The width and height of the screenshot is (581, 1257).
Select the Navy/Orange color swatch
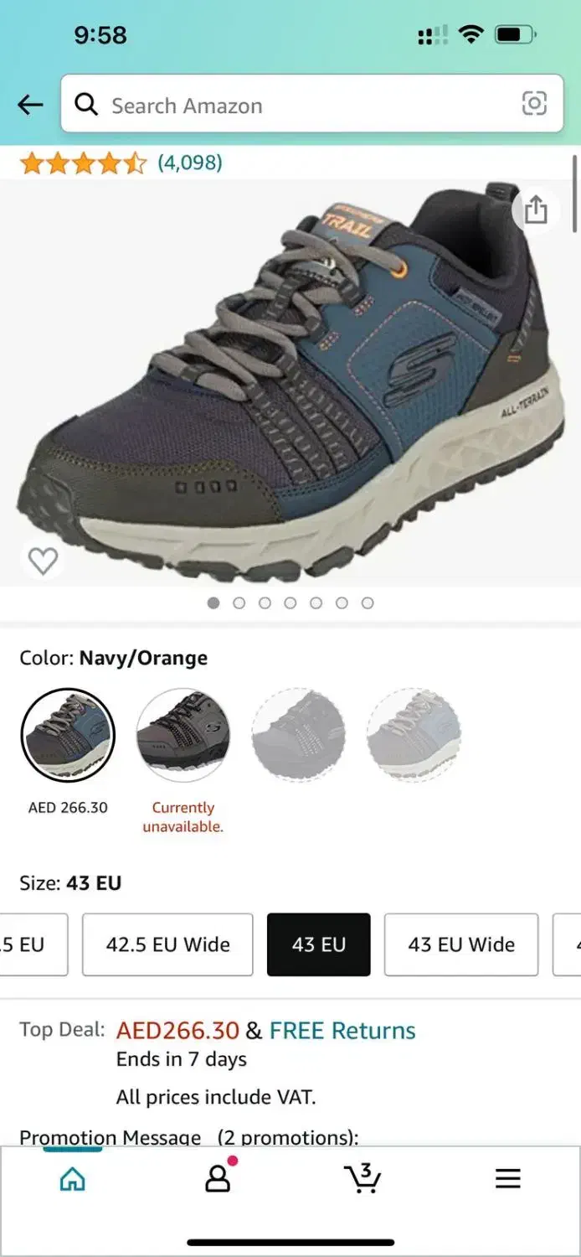(68, 736)
